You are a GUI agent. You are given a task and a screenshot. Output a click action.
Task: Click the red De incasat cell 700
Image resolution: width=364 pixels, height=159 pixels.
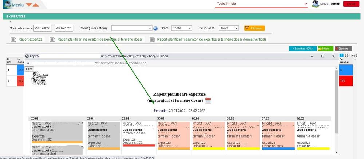pos(346,81)
